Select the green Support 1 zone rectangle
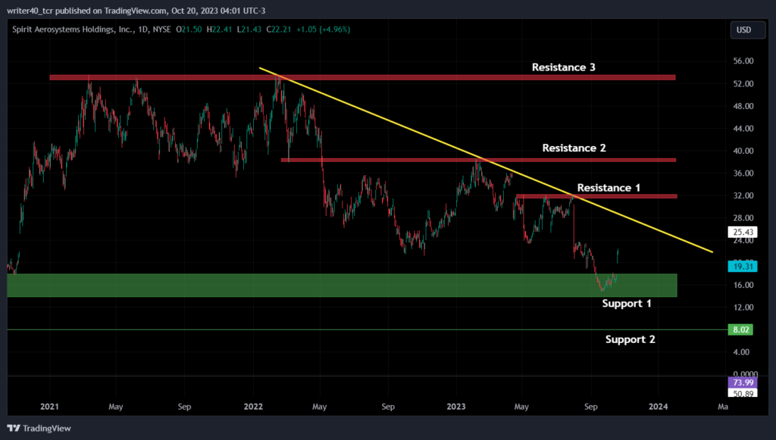This screenshot has height=440, width=776. tap(342, 286)
